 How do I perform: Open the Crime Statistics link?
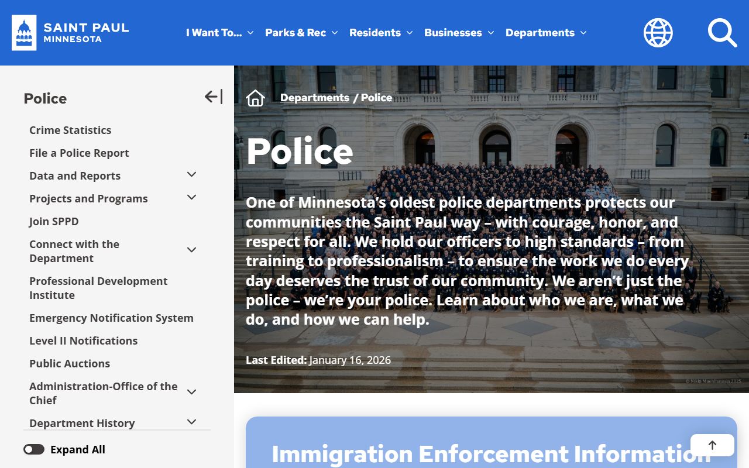(70, 130)
